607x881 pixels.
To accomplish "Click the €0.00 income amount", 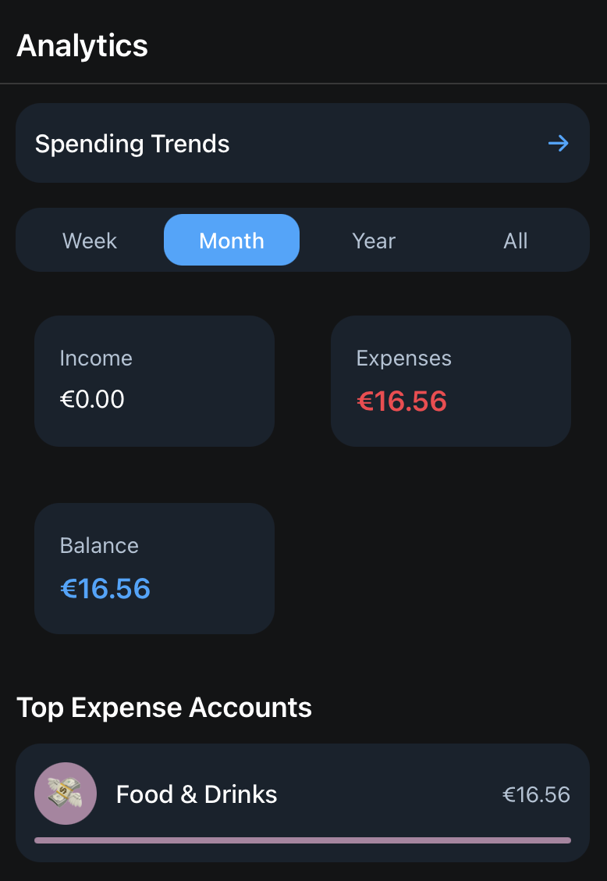I will 92,400.
